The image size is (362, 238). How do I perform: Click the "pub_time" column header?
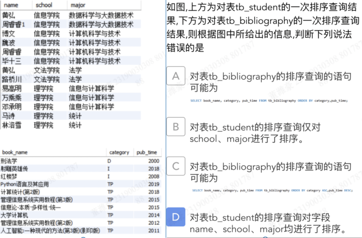pyautogui.click(x=147, y=153)
